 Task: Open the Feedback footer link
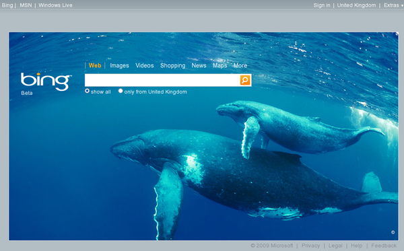[384, 246]
